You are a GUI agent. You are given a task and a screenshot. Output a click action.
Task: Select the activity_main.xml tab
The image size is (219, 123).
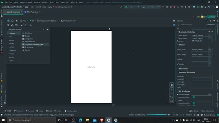click(x=13, y=12)
